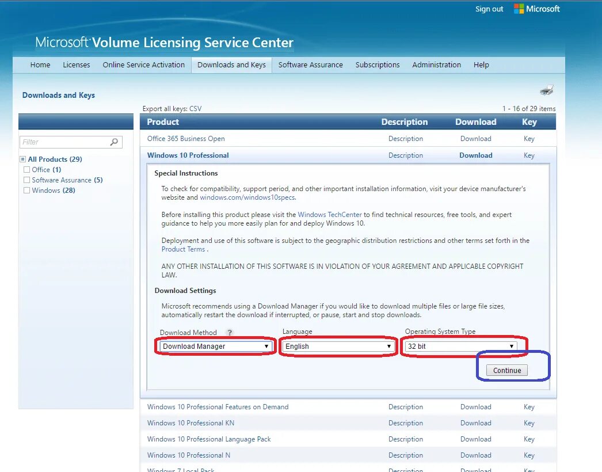
Task: Click in the Filter input field
Action: point(71,142)
